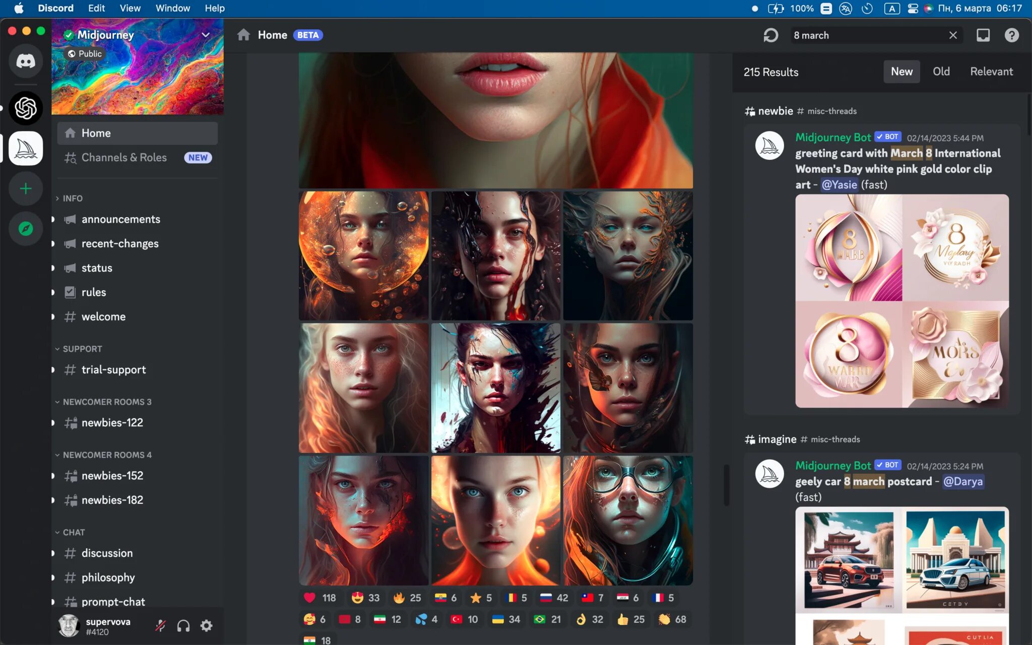
Task: Open User Settings gear icon
Action: tap(206, 626)
